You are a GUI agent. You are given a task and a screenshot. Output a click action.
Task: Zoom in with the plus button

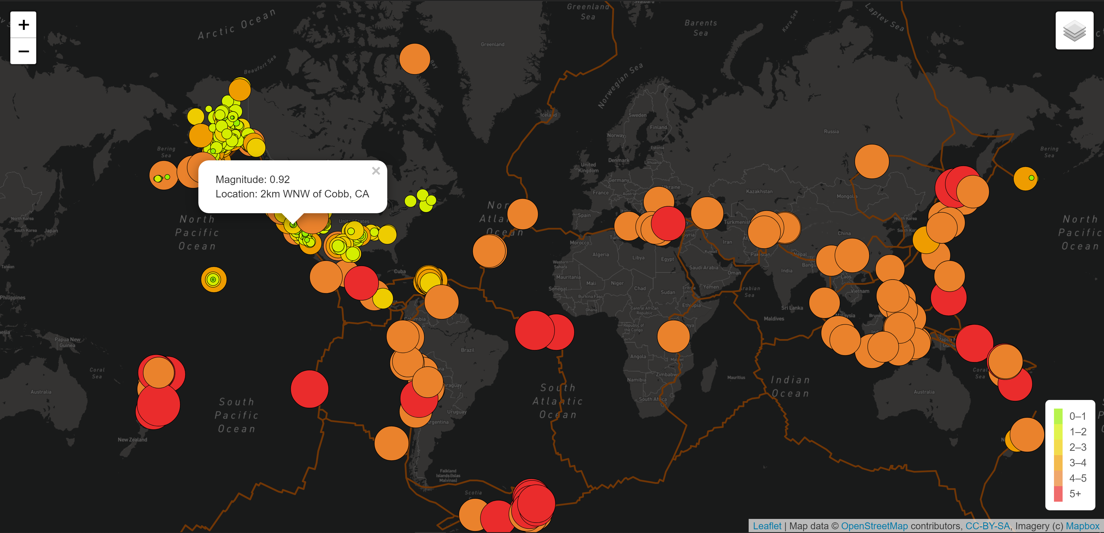coord(24,25)
